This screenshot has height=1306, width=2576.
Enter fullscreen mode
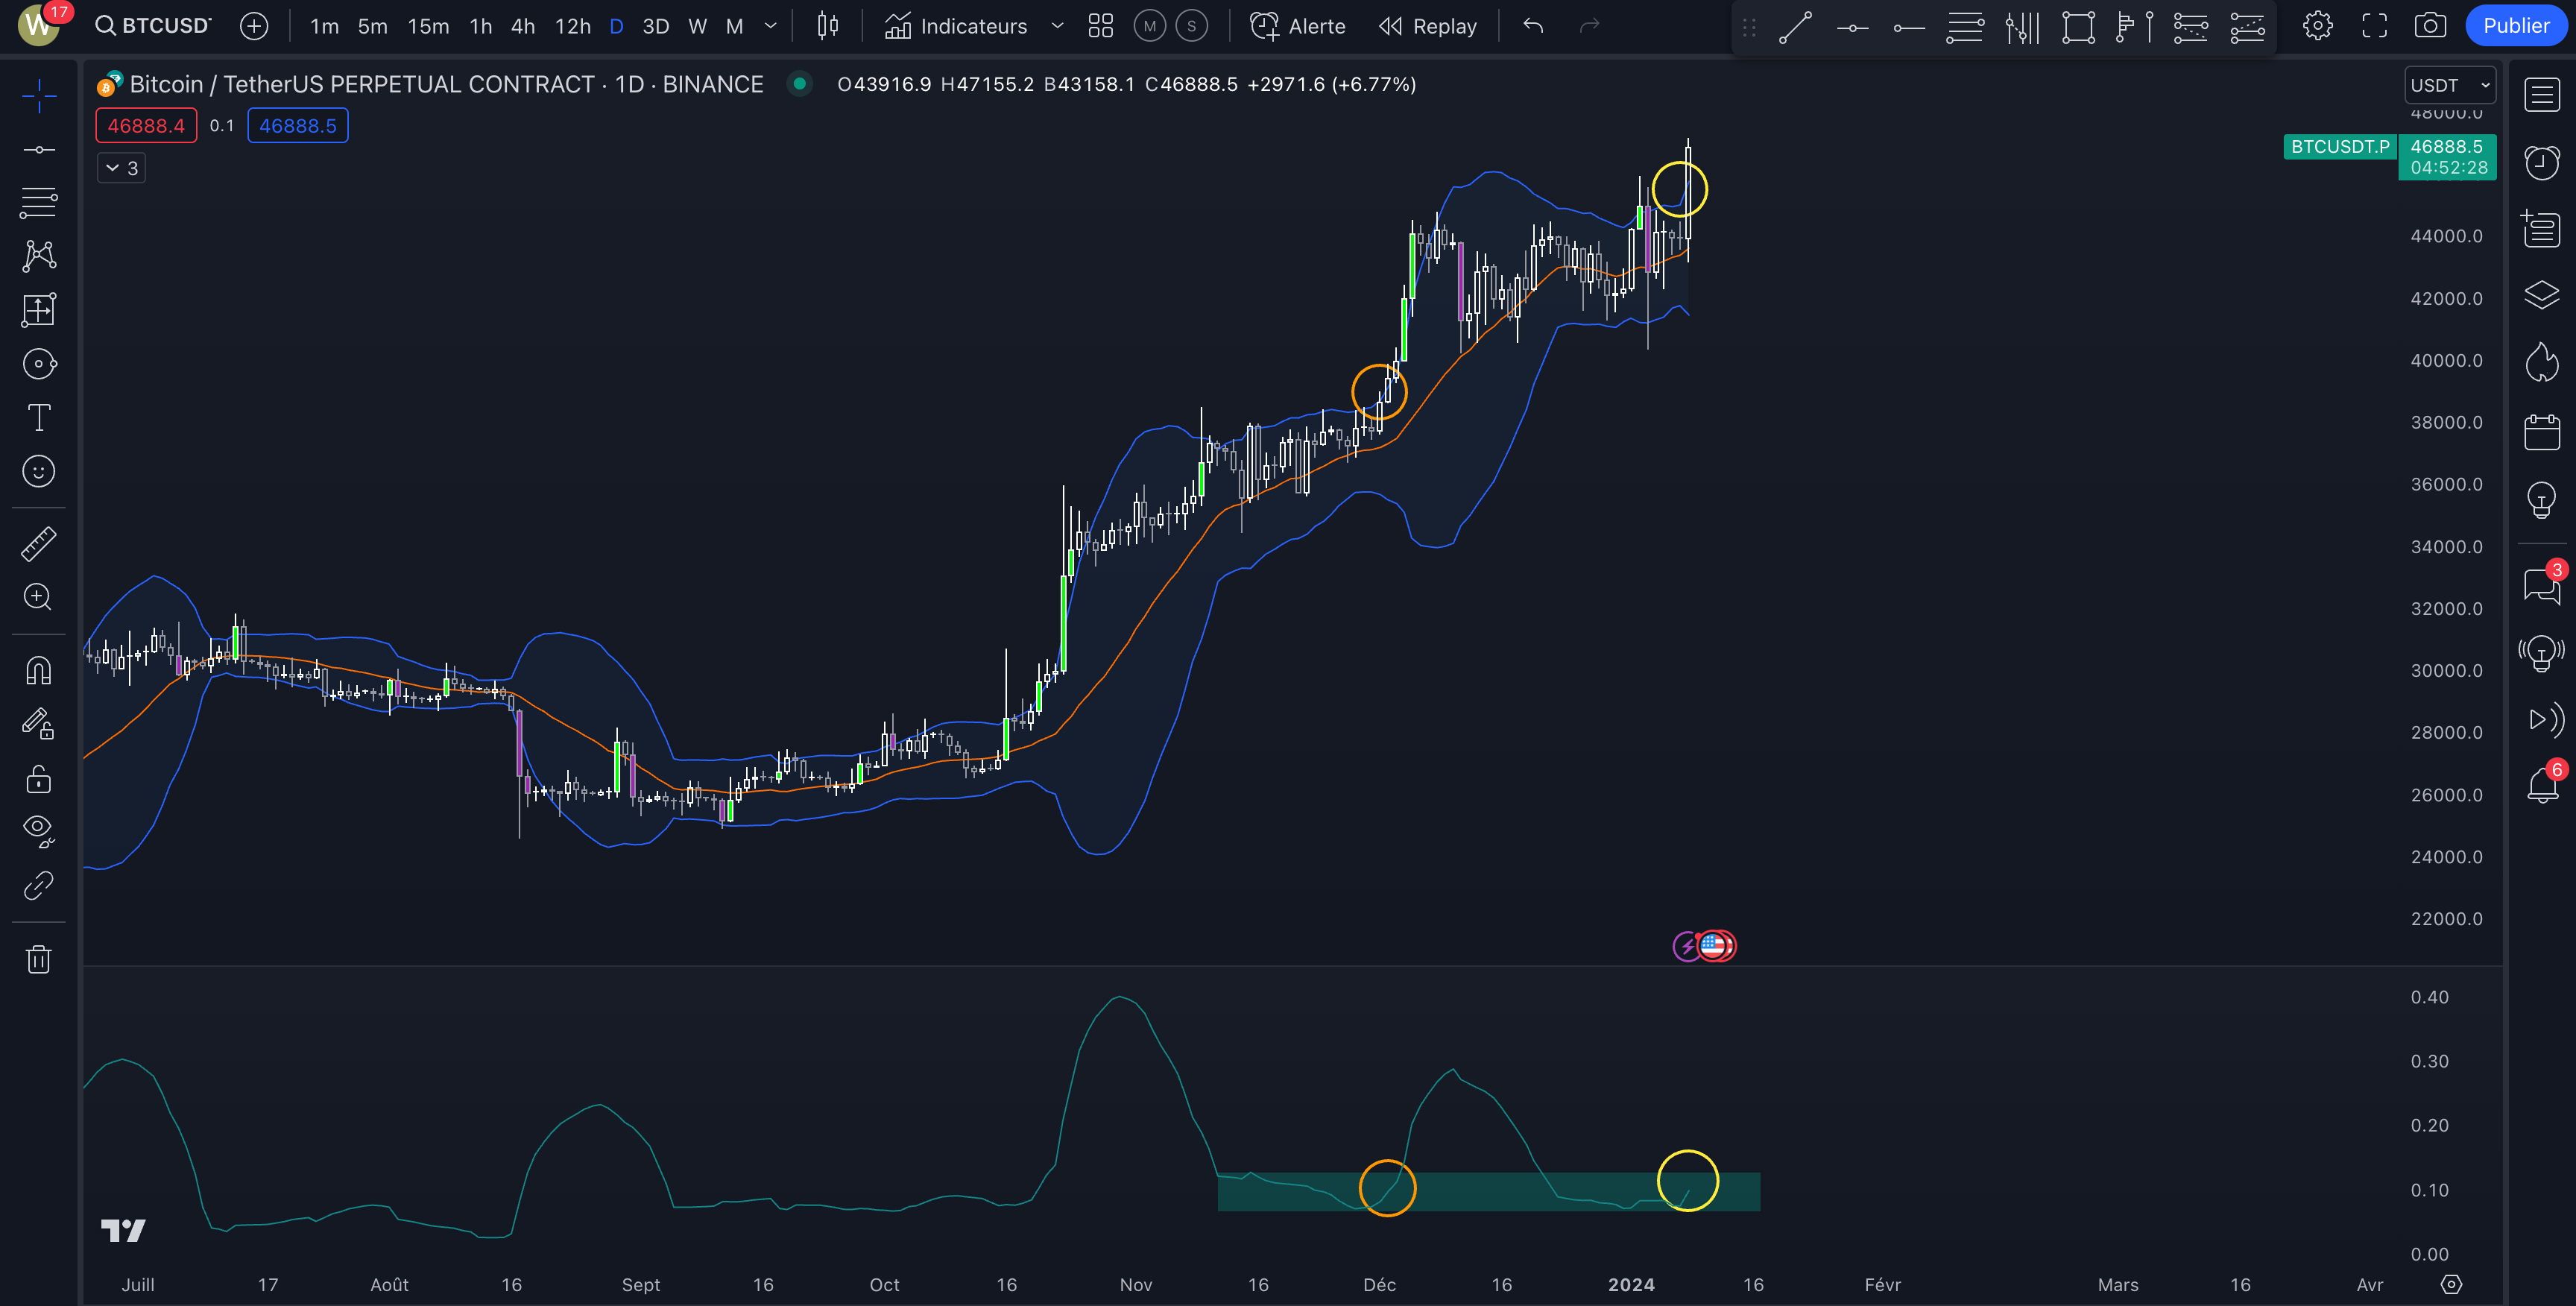click(2374, 26)
